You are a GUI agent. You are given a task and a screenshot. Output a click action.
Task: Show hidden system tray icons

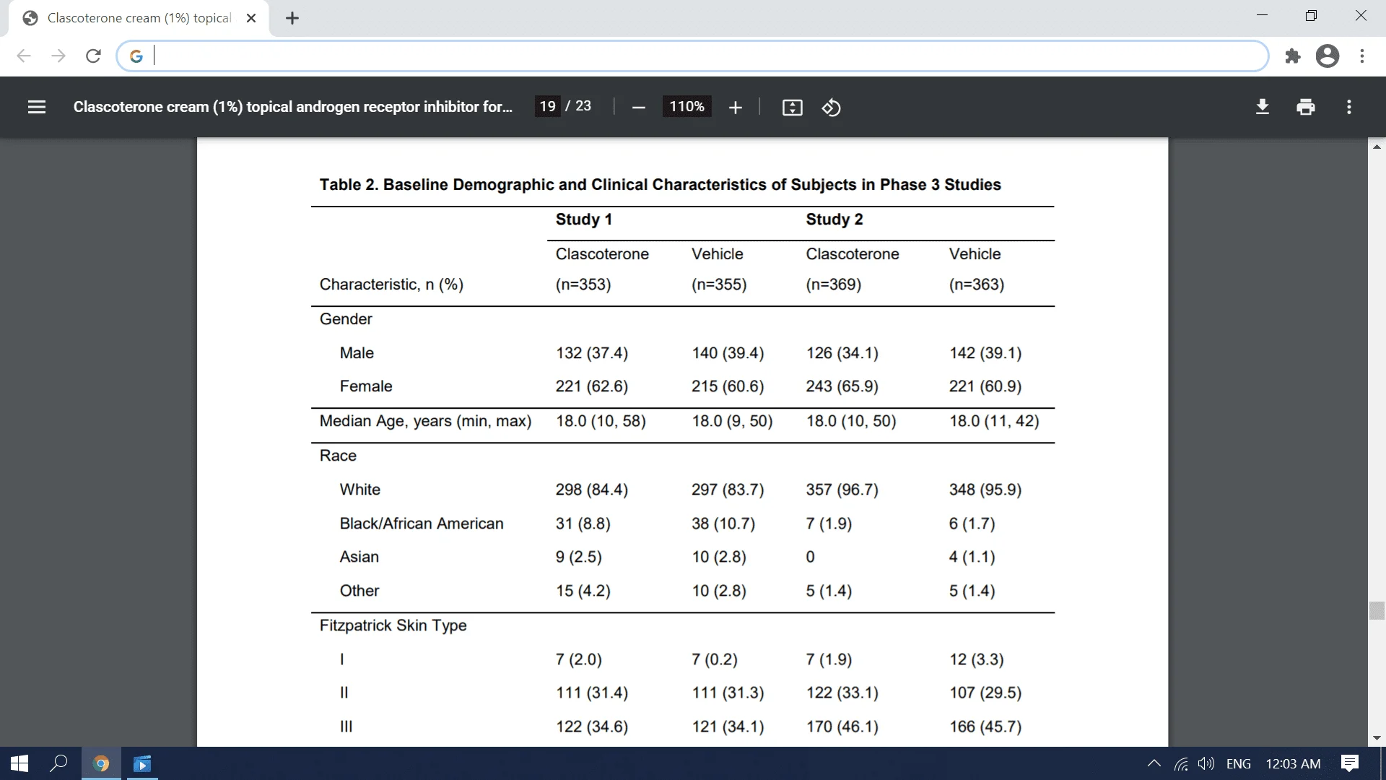[x=1154, y=763]
